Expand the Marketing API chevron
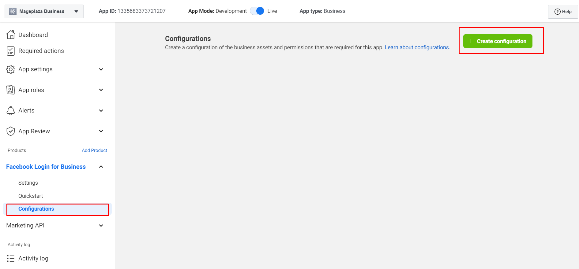579x269 pixels. (x=101, y=226)
